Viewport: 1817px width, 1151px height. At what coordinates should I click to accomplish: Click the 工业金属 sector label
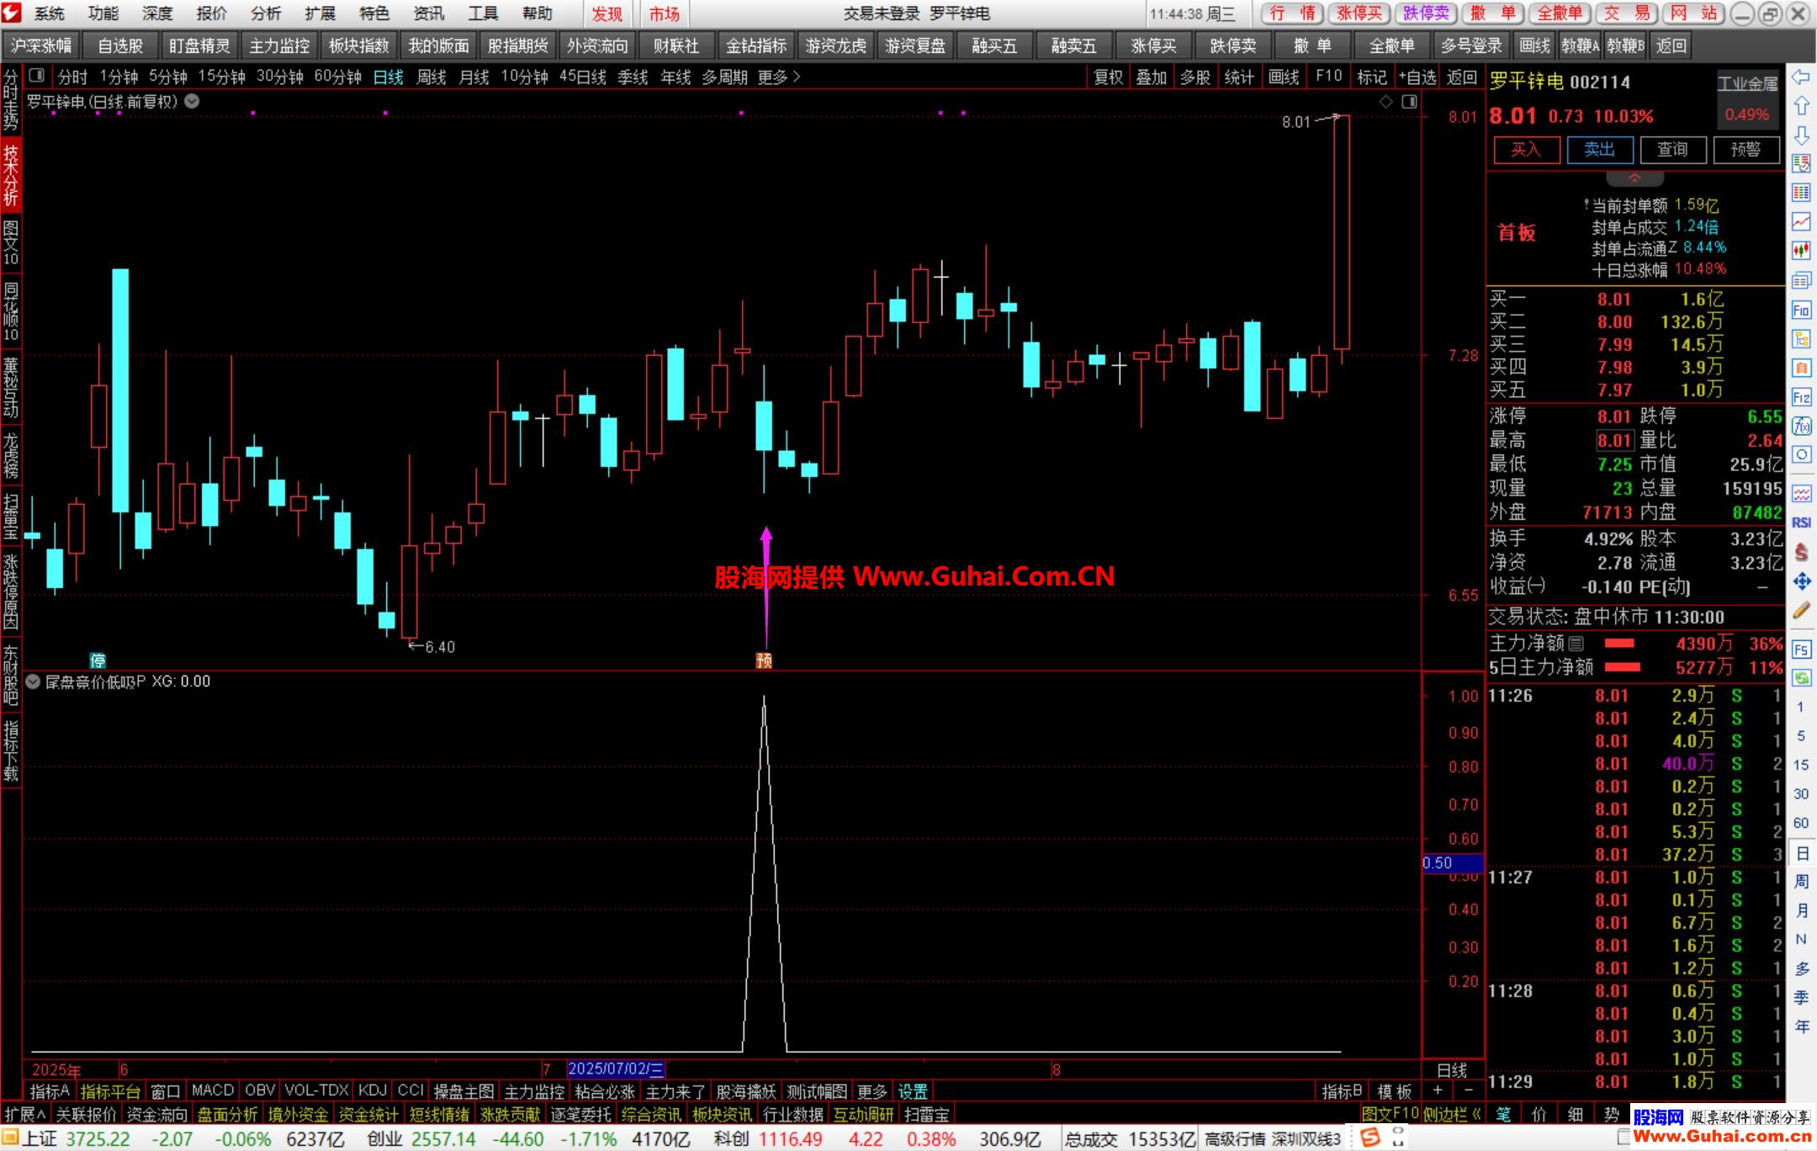point(1748,83)
